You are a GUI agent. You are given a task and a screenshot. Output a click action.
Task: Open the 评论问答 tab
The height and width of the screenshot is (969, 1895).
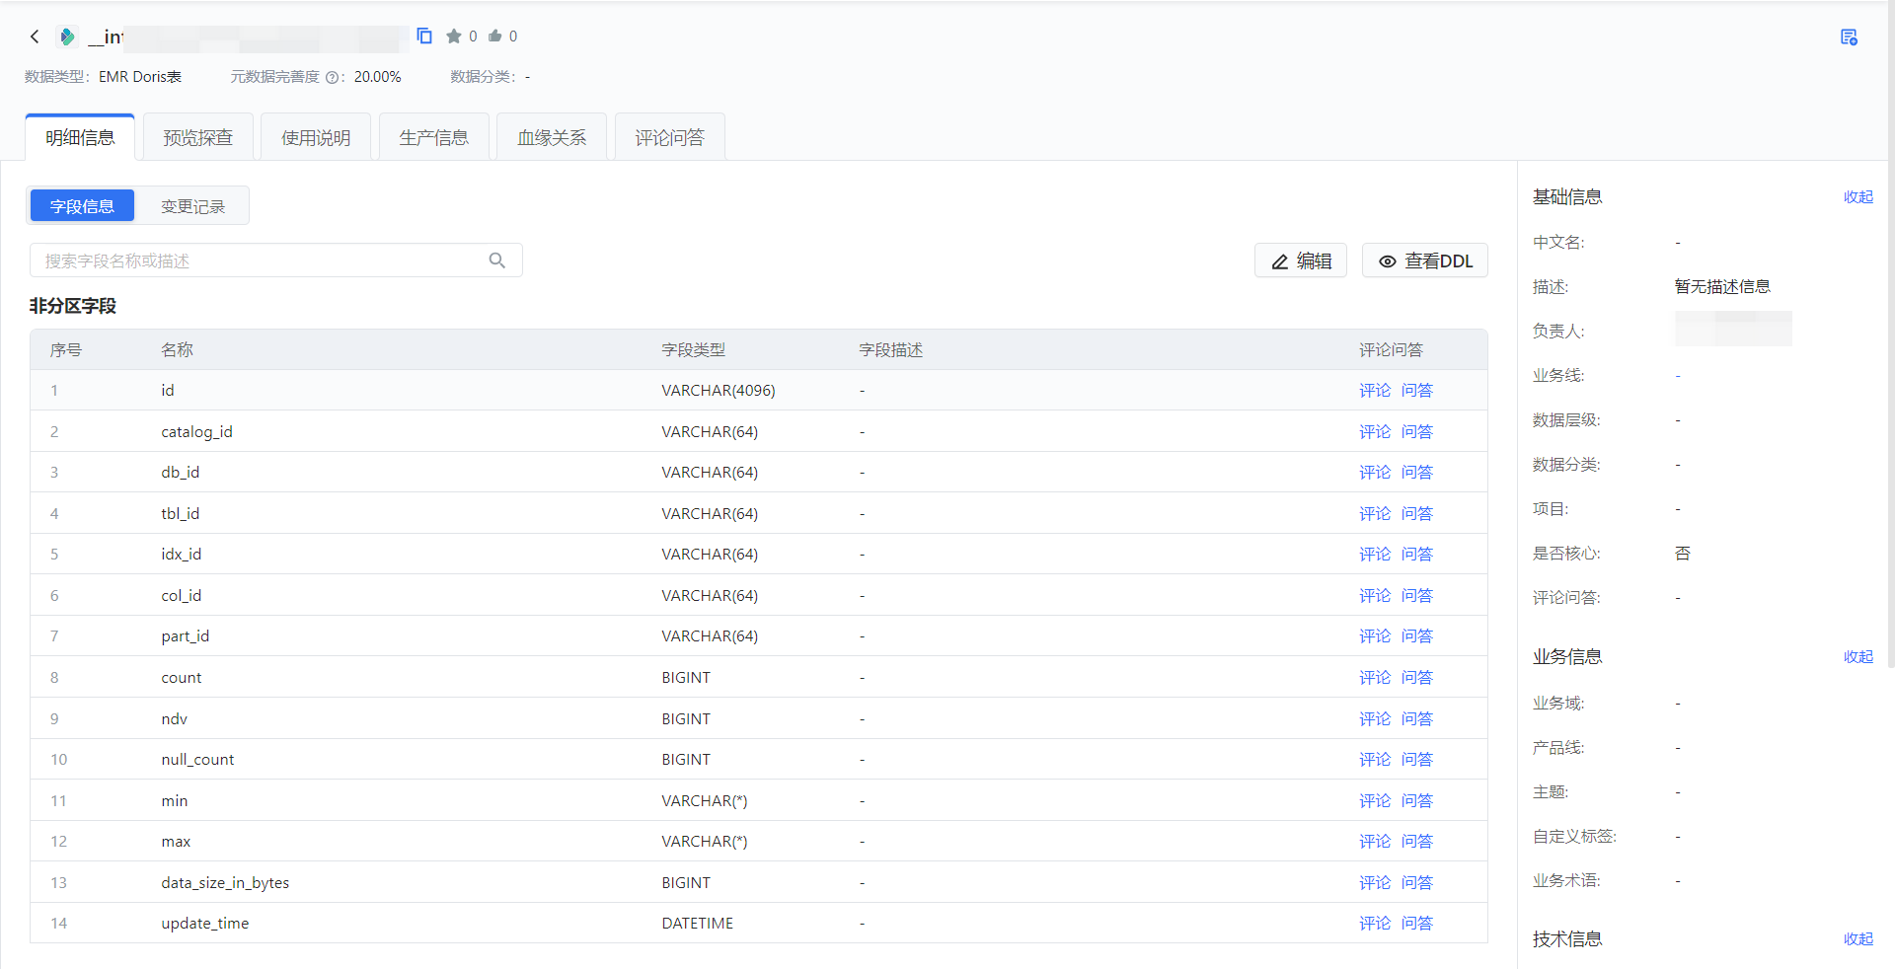coord(670,137)
